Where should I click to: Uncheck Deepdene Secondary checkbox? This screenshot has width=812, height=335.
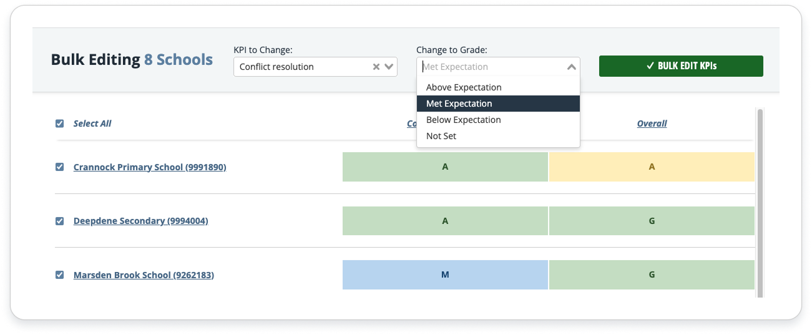[60, 221]
